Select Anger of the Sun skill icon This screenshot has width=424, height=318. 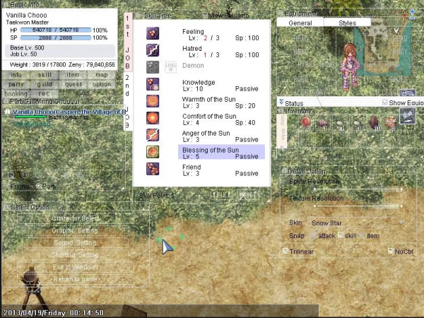click(153, 135)
